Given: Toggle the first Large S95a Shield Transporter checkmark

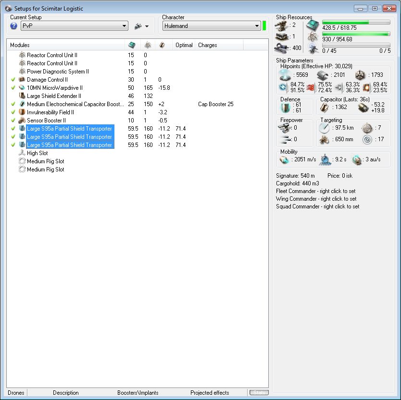Looking at the screenshot, I should (13, 129).
